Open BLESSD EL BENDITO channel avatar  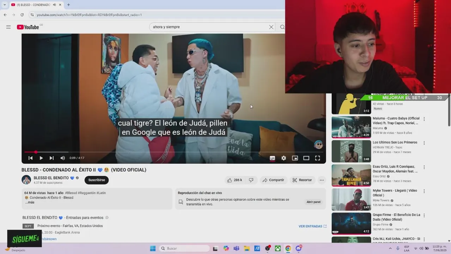click(x=26, y=180)
